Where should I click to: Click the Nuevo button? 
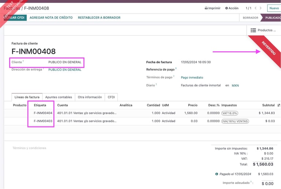click(x=274, y=8)
